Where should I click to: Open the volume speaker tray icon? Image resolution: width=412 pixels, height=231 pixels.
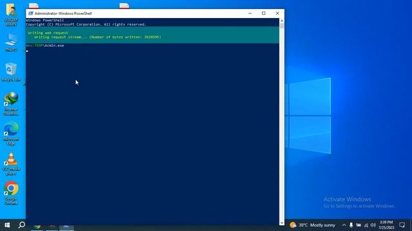point(373,225)
